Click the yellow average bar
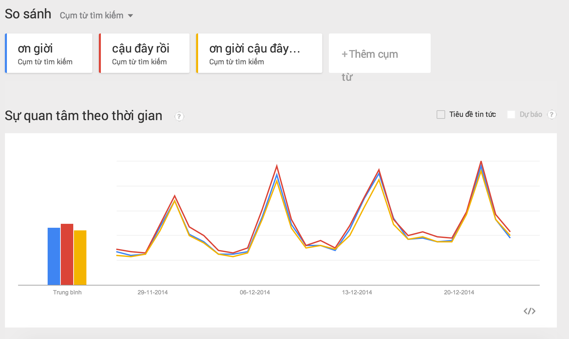The image size is (569, 339). 80,257
